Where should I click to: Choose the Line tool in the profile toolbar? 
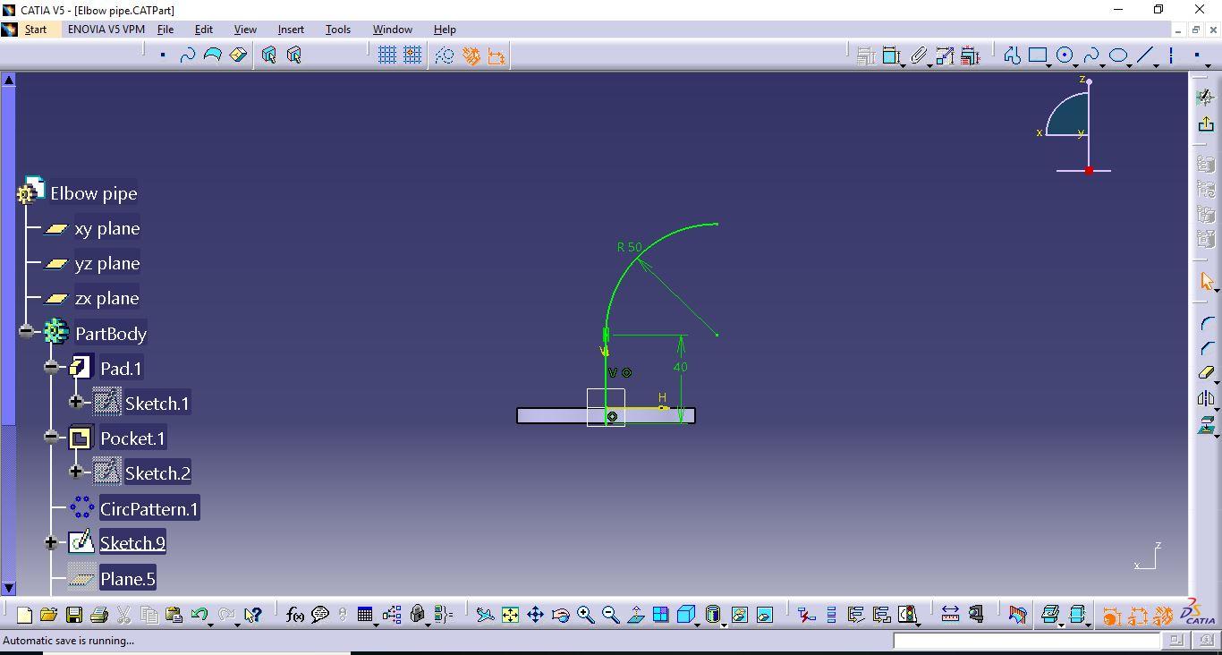pyautogui.click(x=1145, y=55)
